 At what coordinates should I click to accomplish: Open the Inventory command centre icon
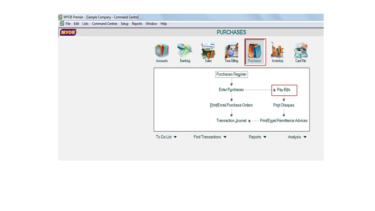(277, 53)
